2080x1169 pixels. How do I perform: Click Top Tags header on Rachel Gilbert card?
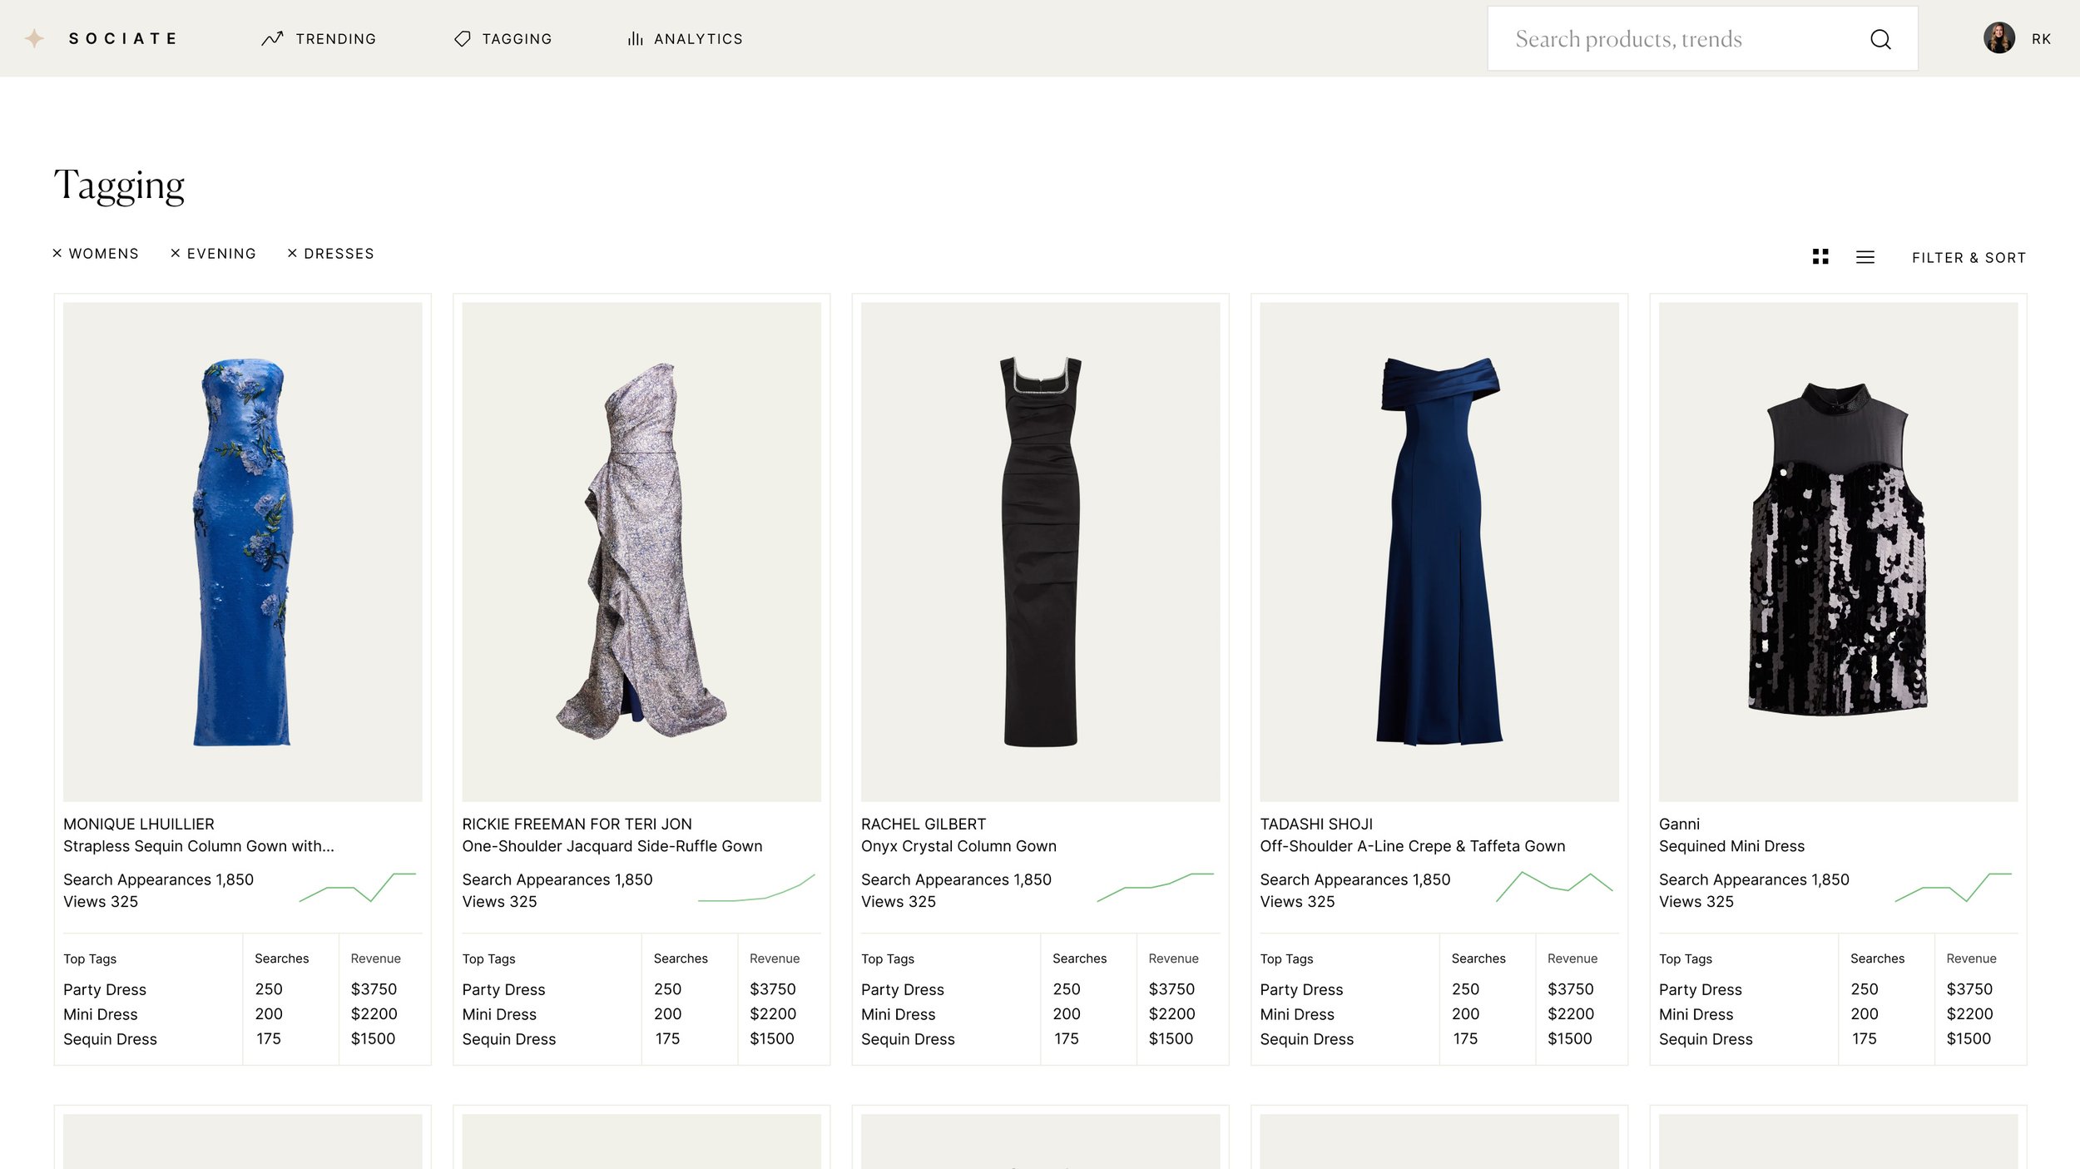click(x=888, y=958)
